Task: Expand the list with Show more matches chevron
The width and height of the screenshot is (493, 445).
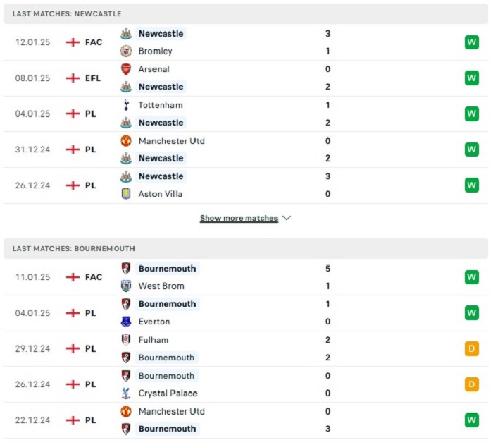Action: [x=287, y=218]
